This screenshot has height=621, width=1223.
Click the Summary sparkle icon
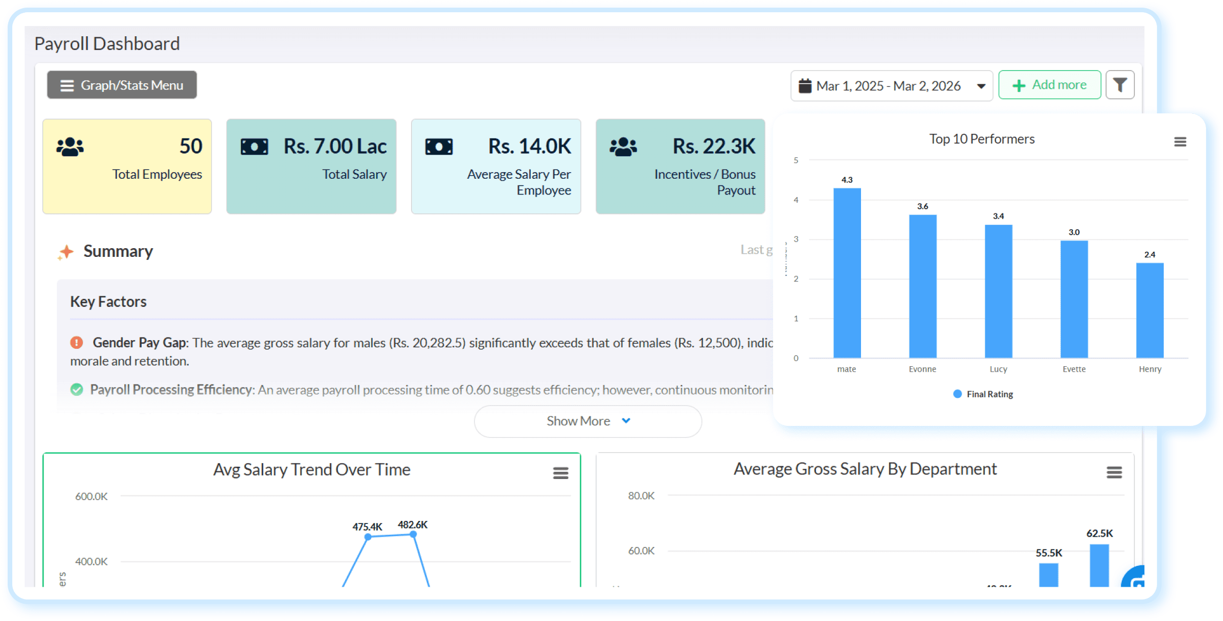[65, 252]
